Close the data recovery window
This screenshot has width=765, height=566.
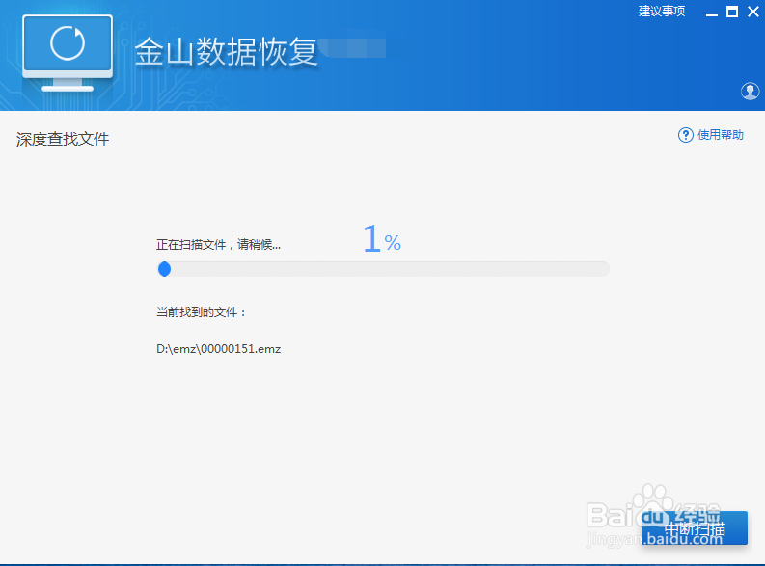click(753, 12)
